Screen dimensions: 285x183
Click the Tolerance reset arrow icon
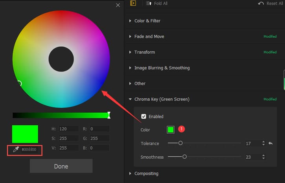270,144
